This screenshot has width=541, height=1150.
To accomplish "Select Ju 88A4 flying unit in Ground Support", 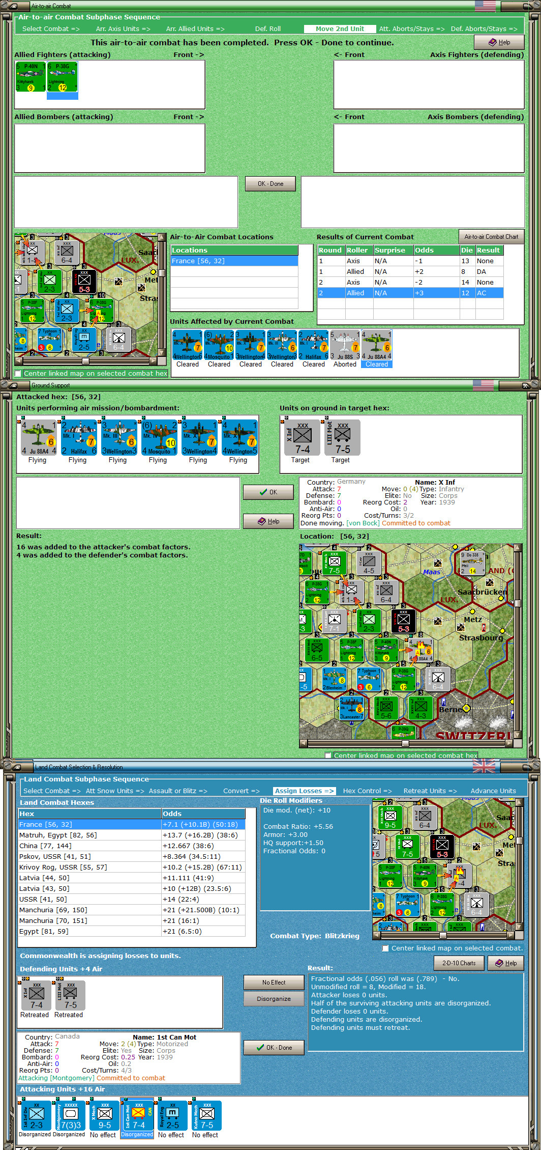I will (39, 437).
